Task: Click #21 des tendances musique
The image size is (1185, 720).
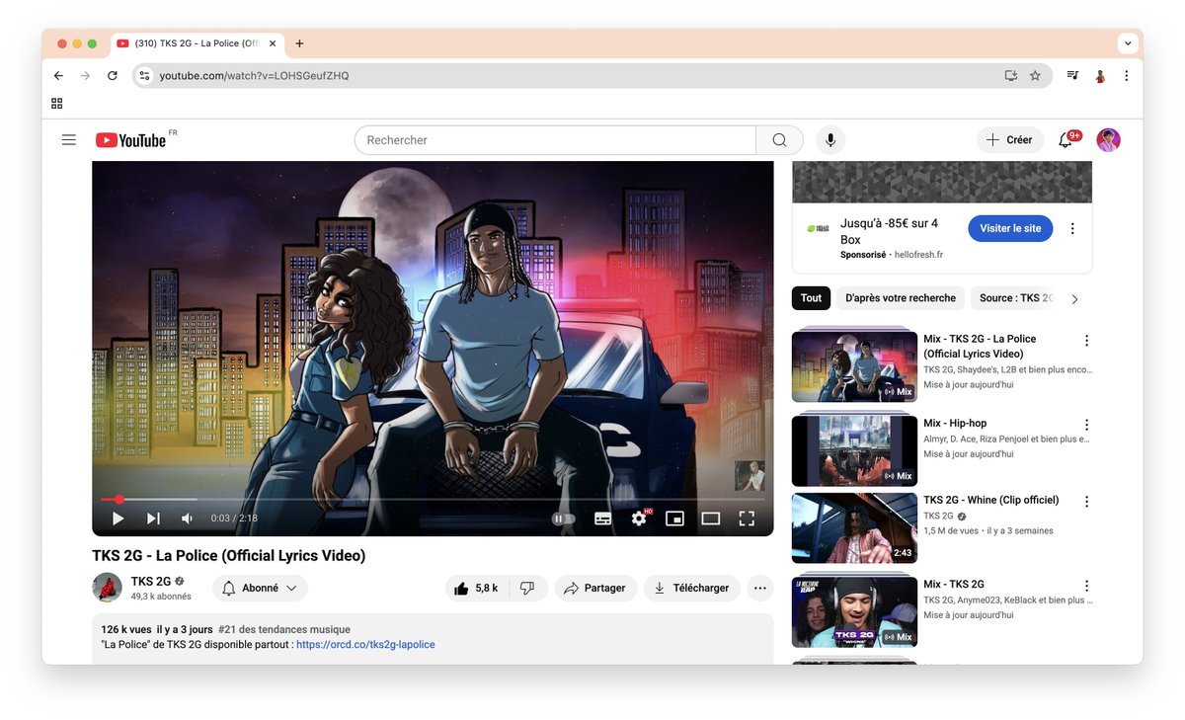Action: click(x=283, y=629)
